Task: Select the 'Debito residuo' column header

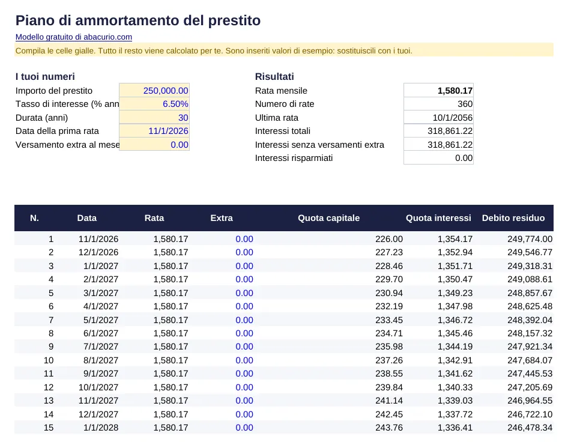Action: click(513, 218)
